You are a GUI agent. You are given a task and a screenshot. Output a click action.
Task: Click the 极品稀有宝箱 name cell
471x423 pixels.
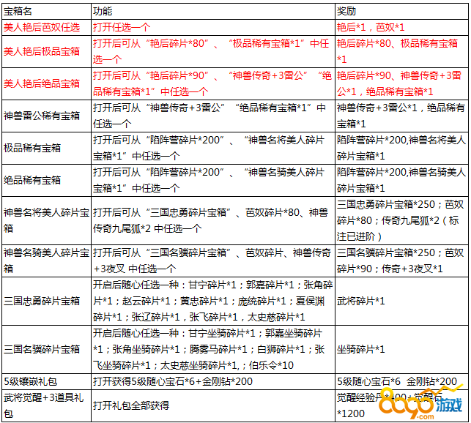pyautogui.click(x=32, y=147)
